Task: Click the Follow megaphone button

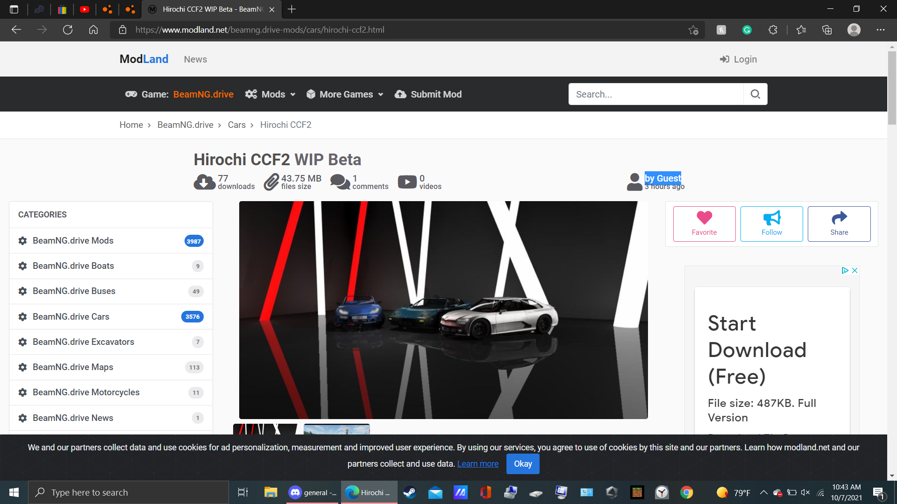Action: click(x=771, y=224)
